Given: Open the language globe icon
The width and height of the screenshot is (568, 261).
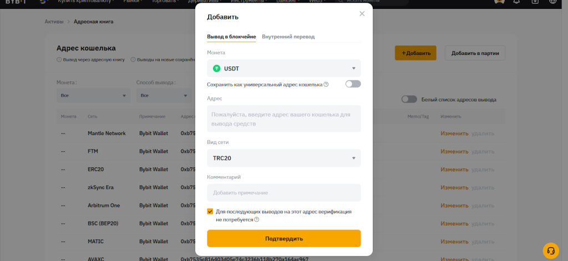Looking at the screenshot, I should [553, 2].
